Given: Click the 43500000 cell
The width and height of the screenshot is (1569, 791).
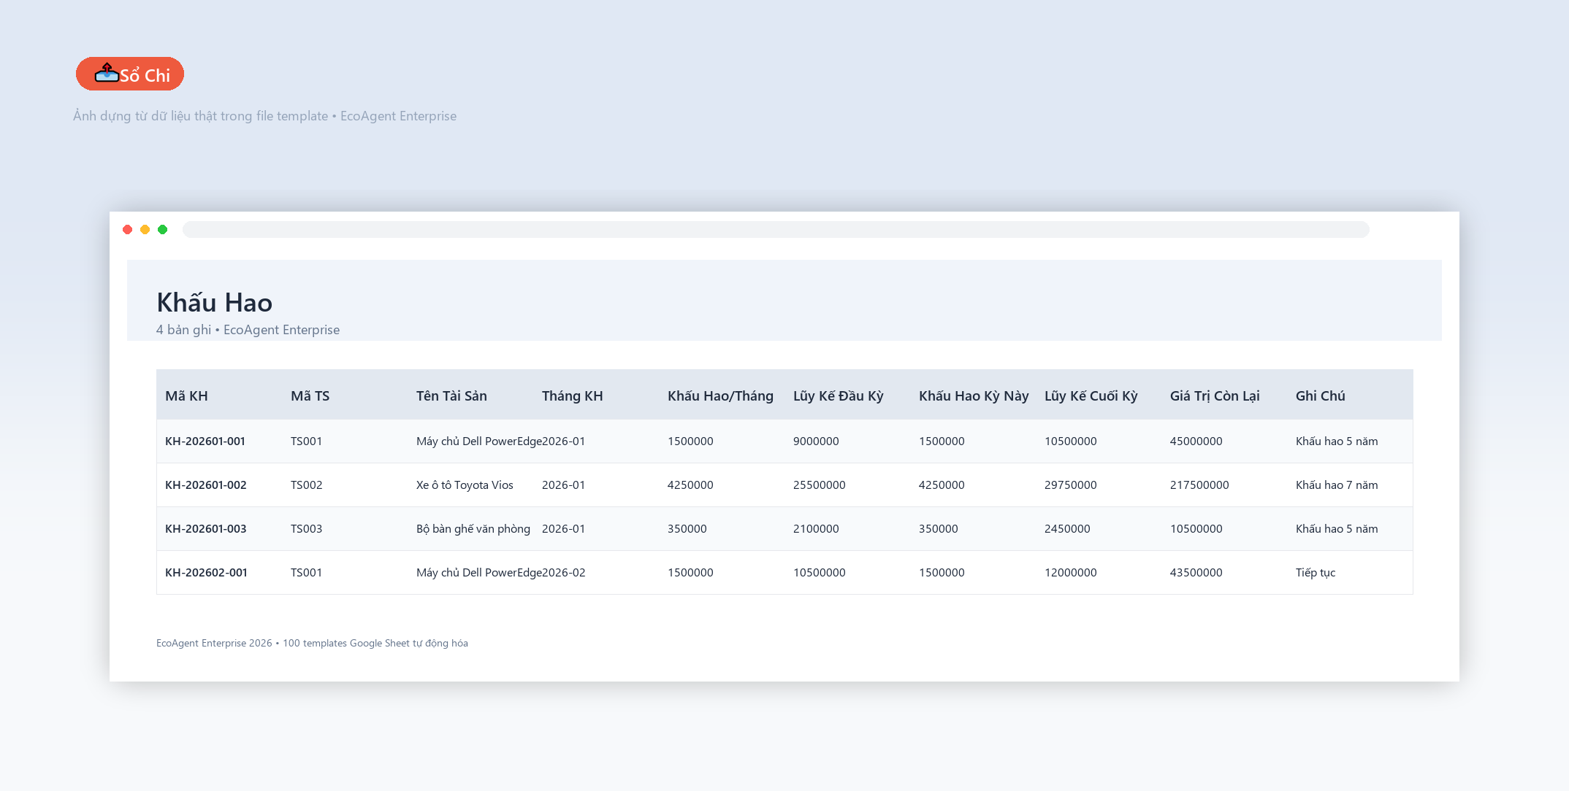Looking at the screenshot, I should point(1196,572).
